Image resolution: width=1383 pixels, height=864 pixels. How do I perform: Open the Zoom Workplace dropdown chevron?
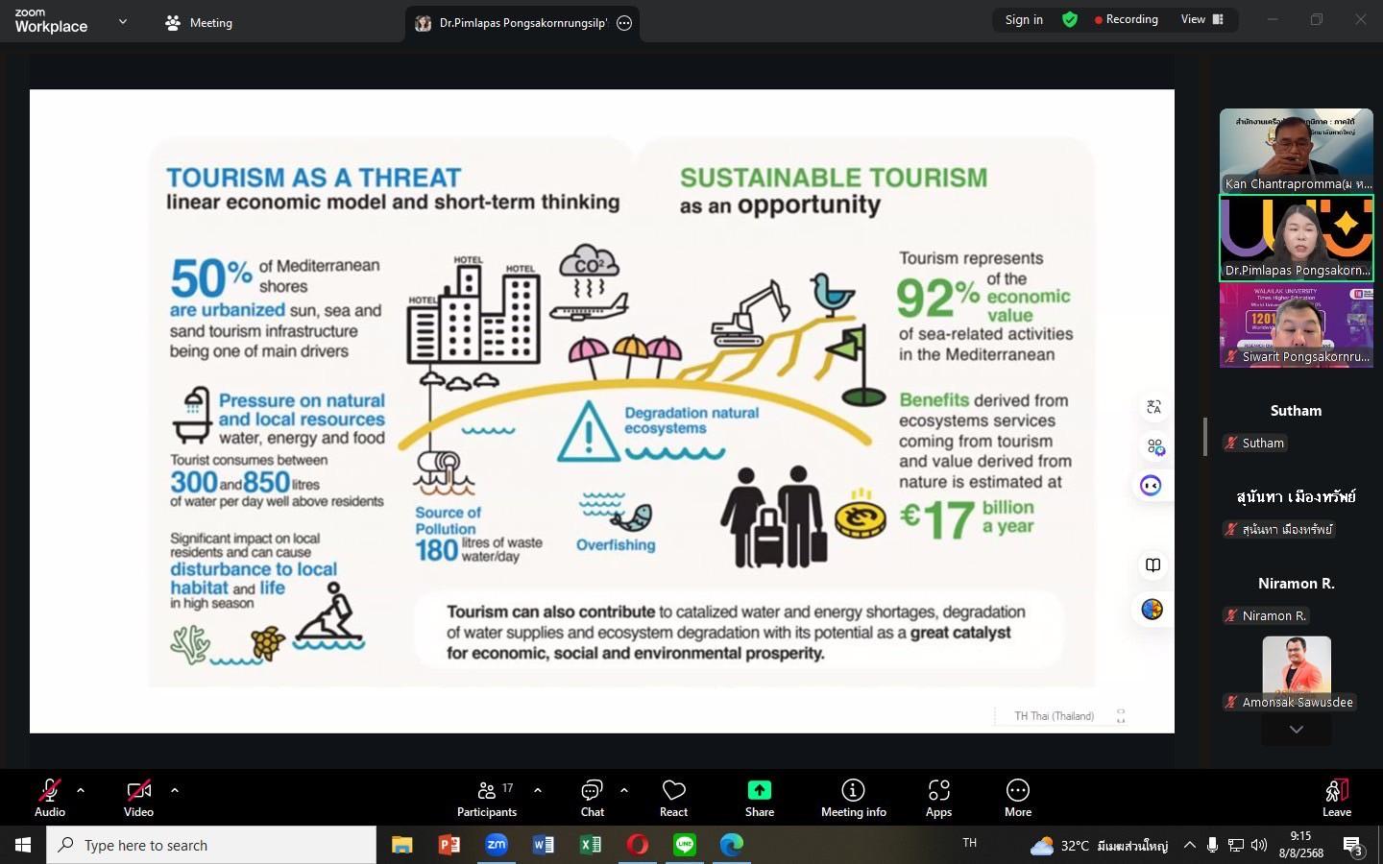point(122,21)
